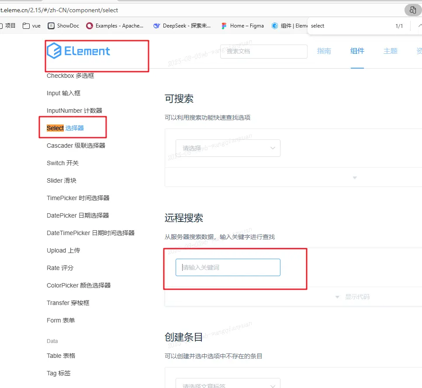Image resolution: width=422 pixels, height=388 pixels.
Task: Click the Element logo
Action: (78, 51)
